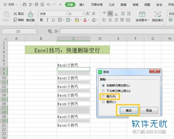Open font color dropdown arrow
The image size is (174, 139).
[88, 20]
